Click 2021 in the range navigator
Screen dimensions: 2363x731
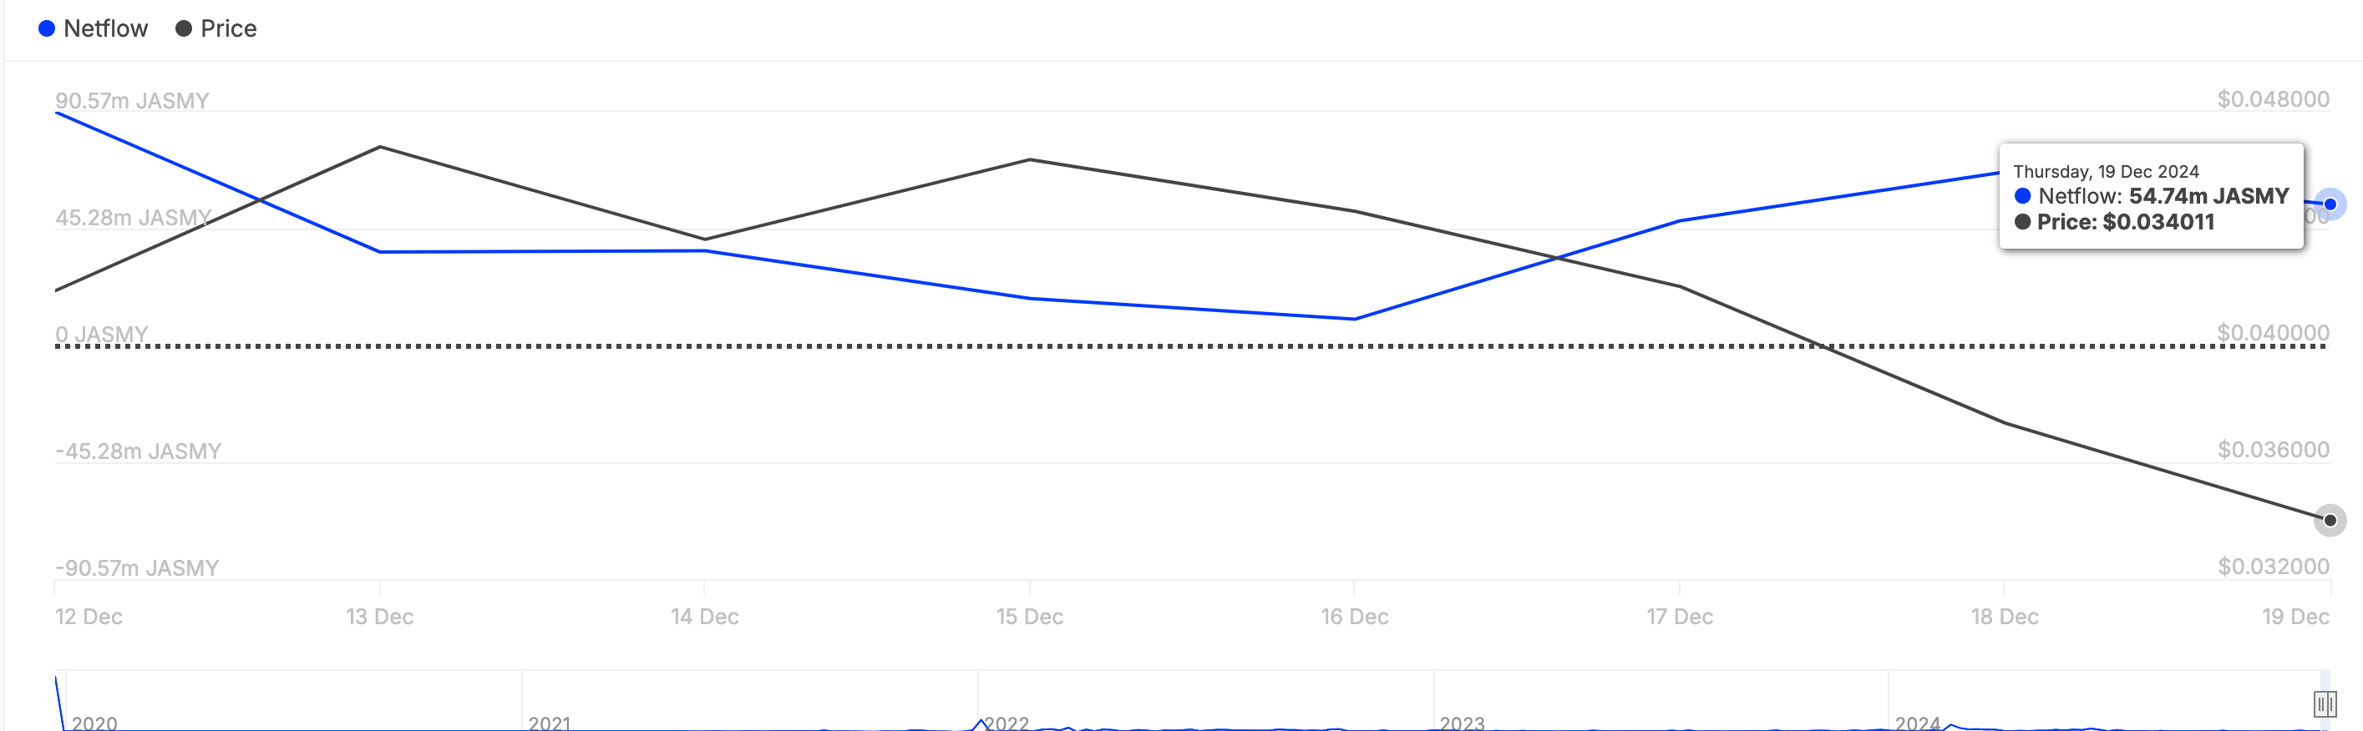pos(550,723)
